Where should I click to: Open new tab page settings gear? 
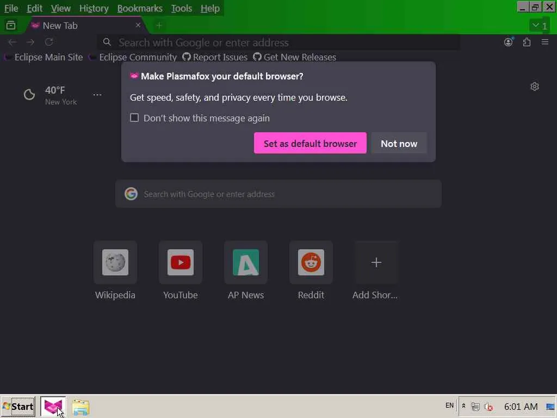(535, 87)
